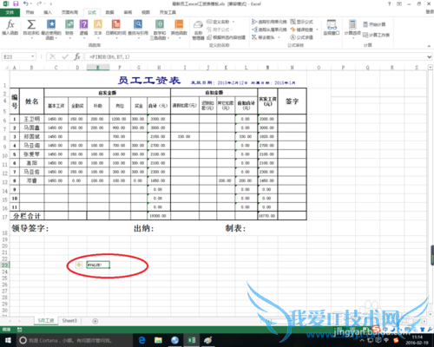Click the Evaluate Formula button
Viewport: 434px width, 347px height.
click(x=302, y=37)
